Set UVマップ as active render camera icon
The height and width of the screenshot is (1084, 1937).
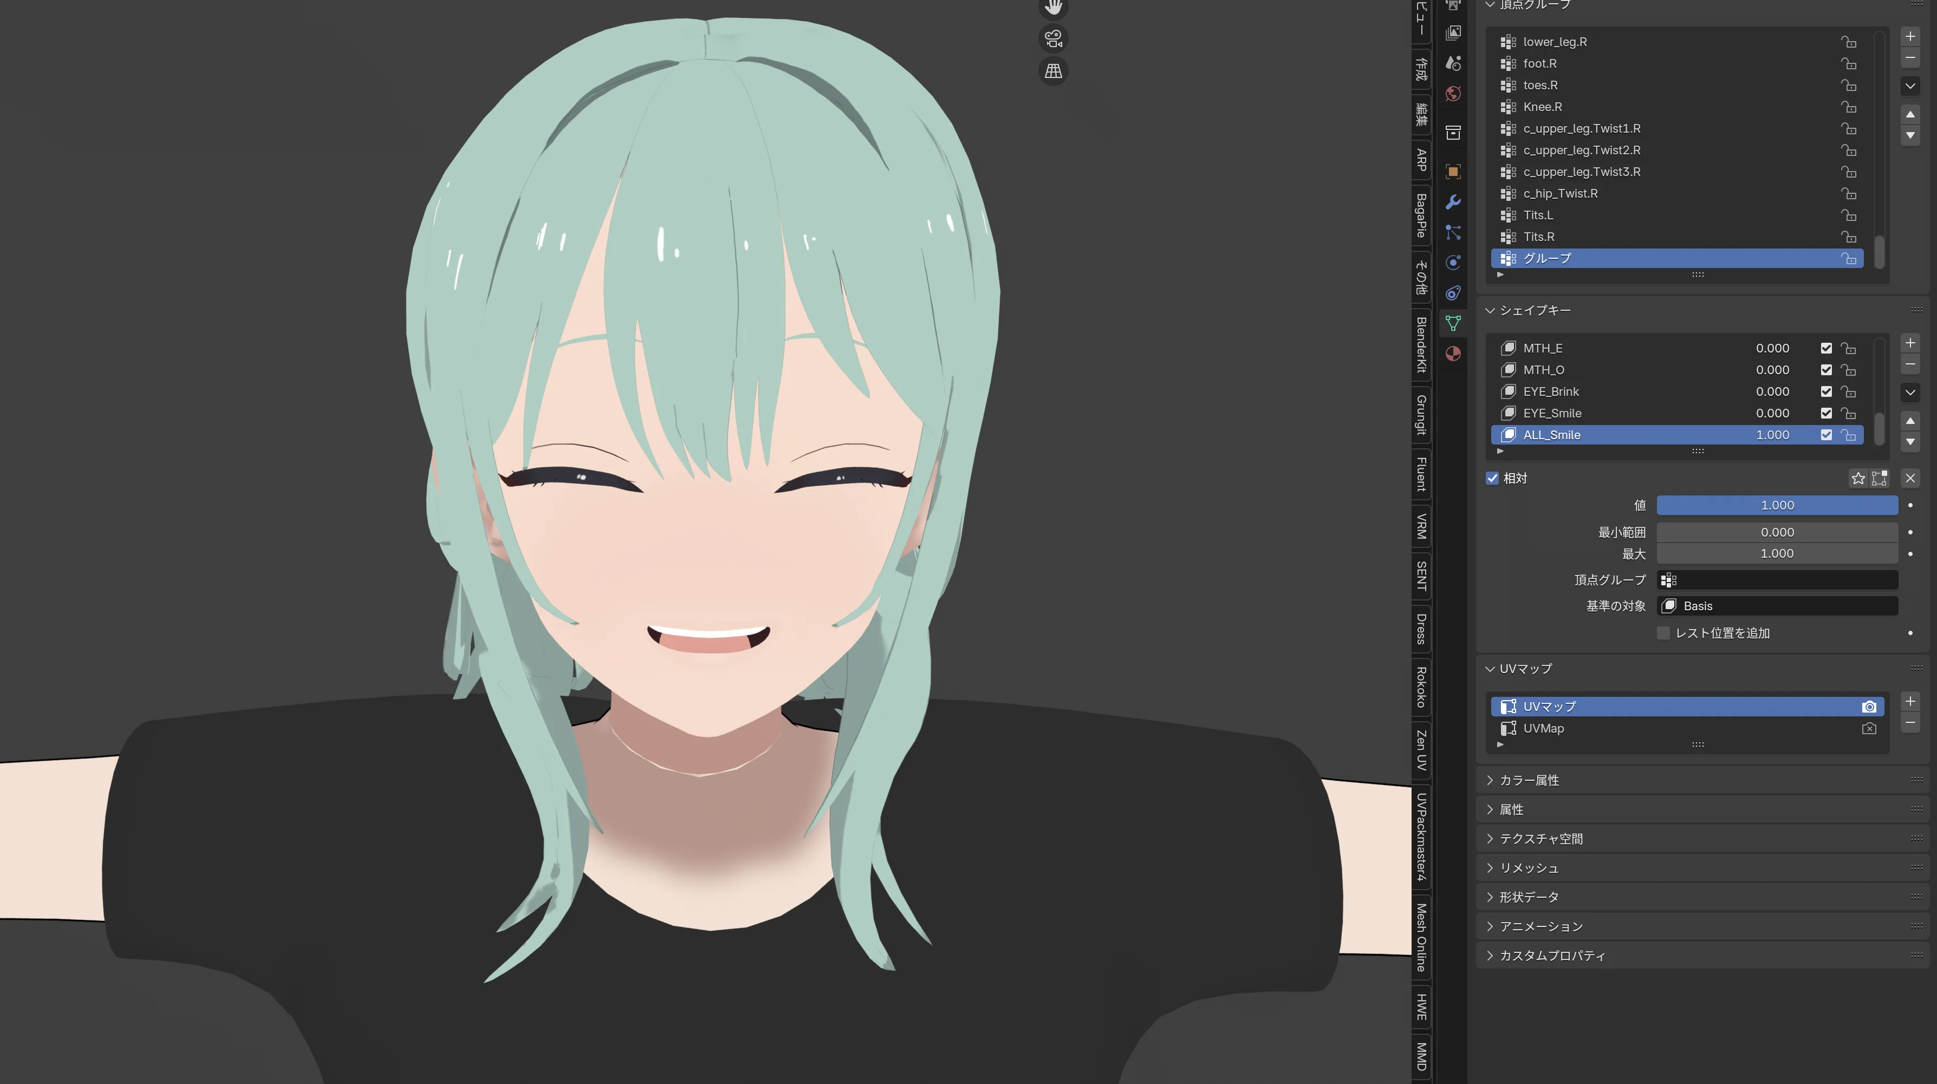[1869, 707]
